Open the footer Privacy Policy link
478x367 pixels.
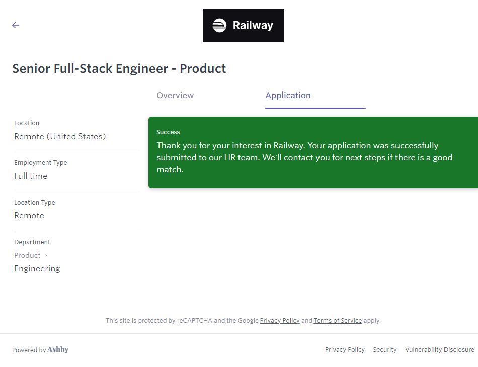click(345, 350)
